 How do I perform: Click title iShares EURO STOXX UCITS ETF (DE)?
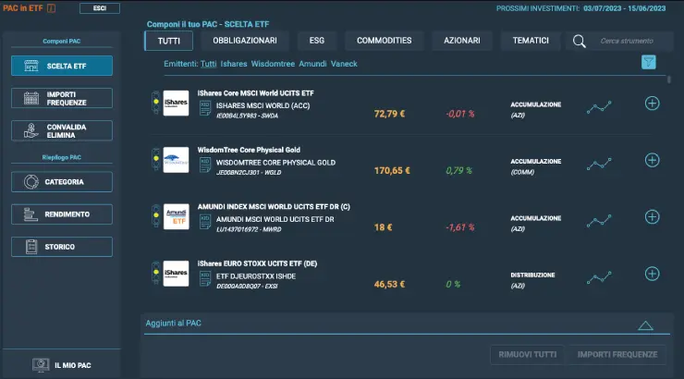[x=257, y=263]
